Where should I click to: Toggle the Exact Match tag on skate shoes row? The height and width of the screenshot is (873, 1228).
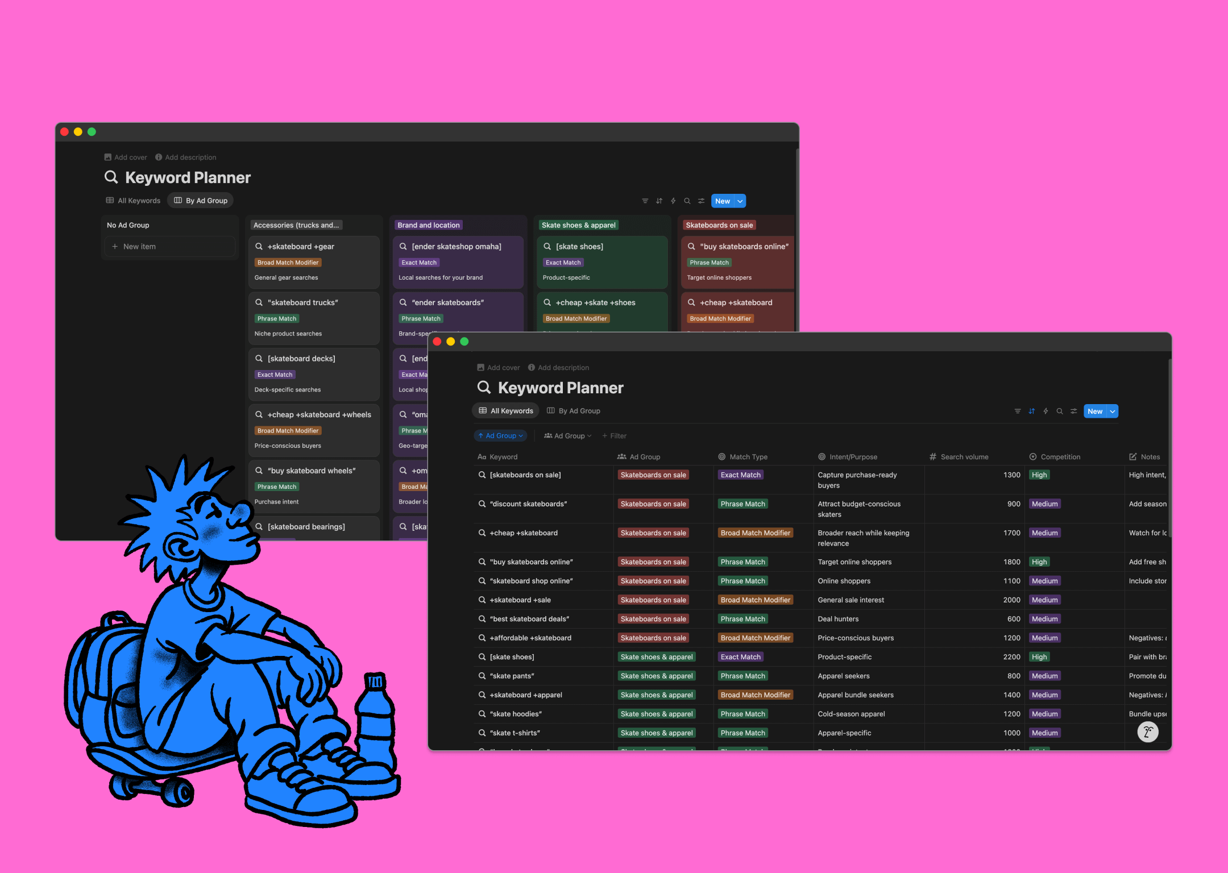click(x=740, y=656)
